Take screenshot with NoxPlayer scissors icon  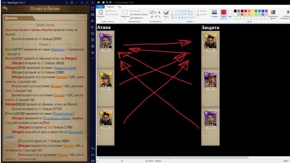92,53
